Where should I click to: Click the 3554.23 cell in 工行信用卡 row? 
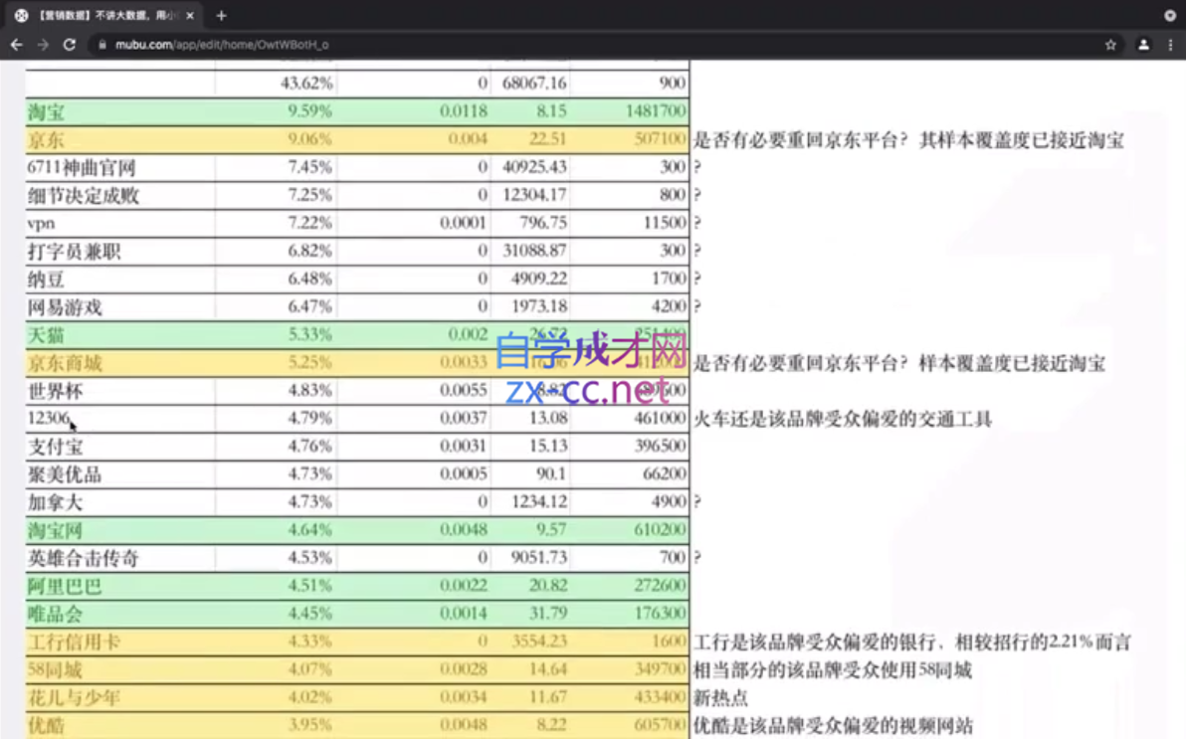coord(530,643)
